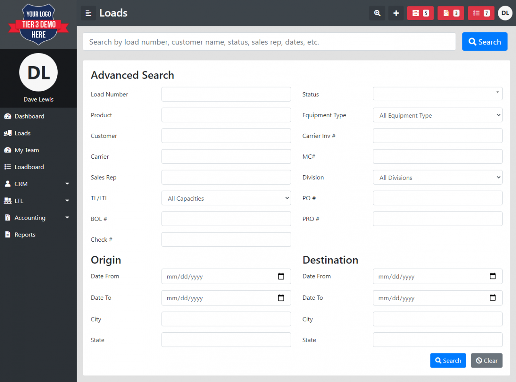Click the DL avatar in the top bar
516x382 pixels.
pos(505,13)
